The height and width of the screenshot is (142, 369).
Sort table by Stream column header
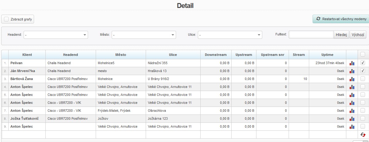pos(299,55)
